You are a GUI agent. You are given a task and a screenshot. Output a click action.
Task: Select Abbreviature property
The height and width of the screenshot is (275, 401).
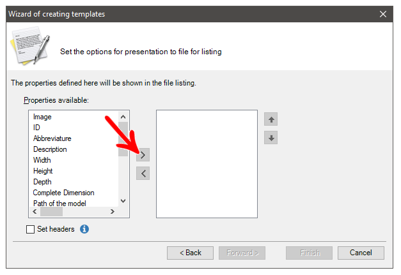(x=52, y=138)
